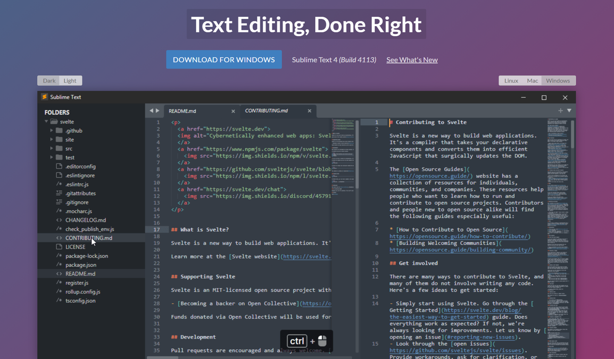Viewport: 614px width, 359px height.
Task: Follow the how-to-contribute link in editor
Action: pyautogui.click(x=459, y=236)
